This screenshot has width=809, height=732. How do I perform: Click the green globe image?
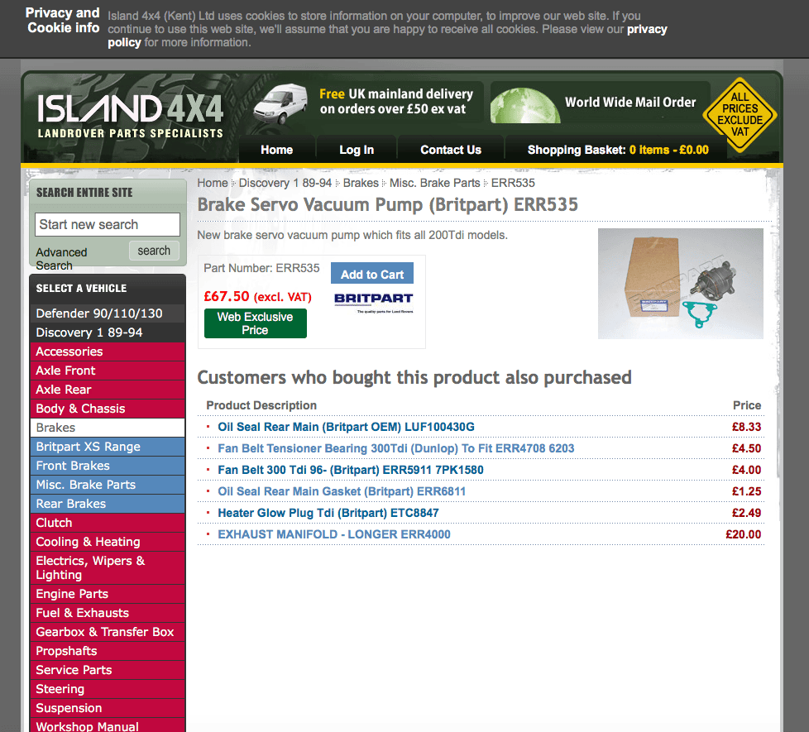524,106
